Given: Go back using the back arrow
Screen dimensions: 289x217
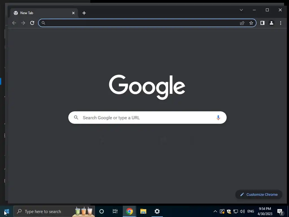Looking at the screenshot, I should [x=14, y=23].
